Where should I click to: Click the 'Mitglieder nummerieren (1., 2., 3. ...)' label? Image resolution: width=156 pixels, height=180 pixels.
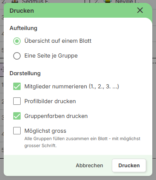[x=72, y=86]
